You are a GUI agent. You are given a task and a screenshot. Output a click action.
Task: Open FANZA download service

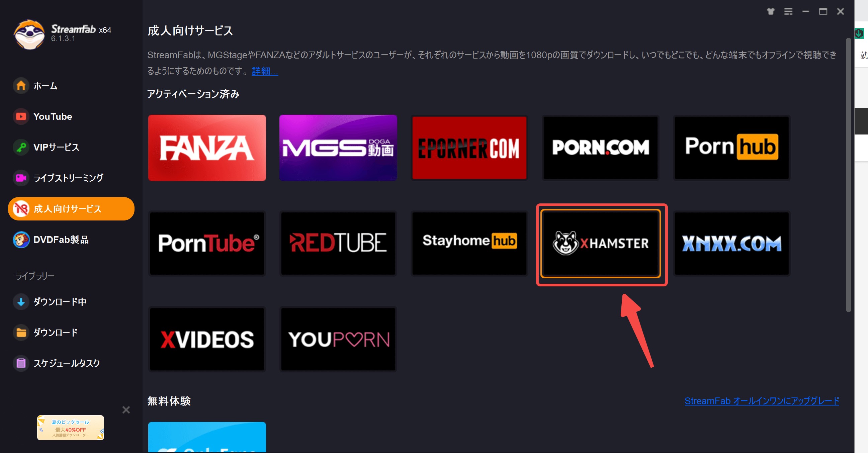click(207, 148)
